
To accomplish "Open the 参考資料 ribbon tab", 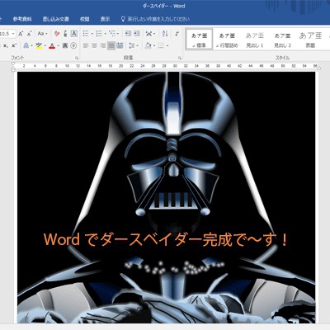I will [22, 19].
